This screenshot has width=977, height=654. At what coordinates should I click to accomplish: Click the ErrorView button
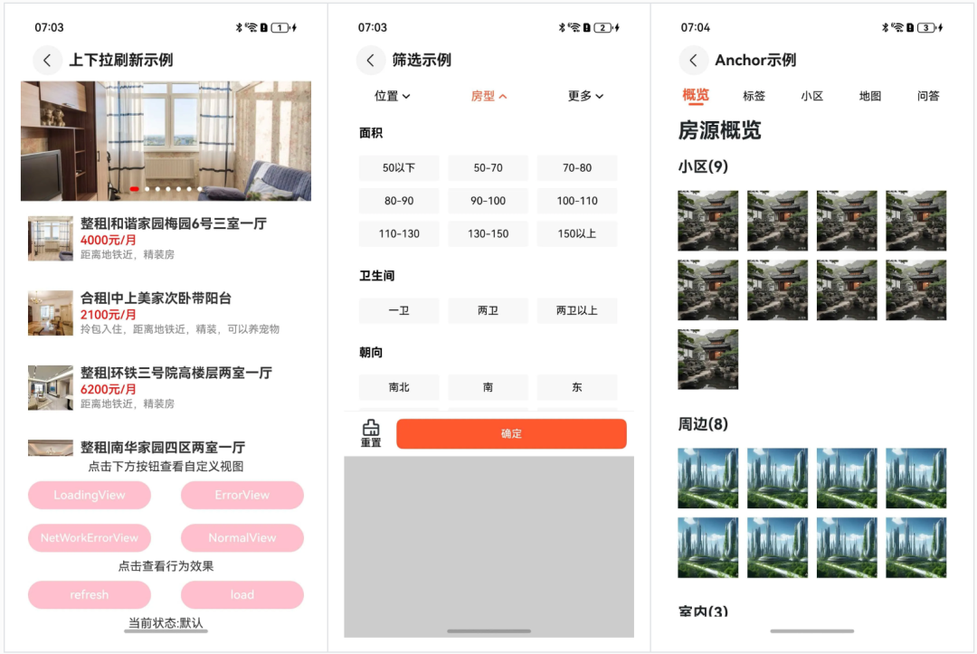pos(242,495)
